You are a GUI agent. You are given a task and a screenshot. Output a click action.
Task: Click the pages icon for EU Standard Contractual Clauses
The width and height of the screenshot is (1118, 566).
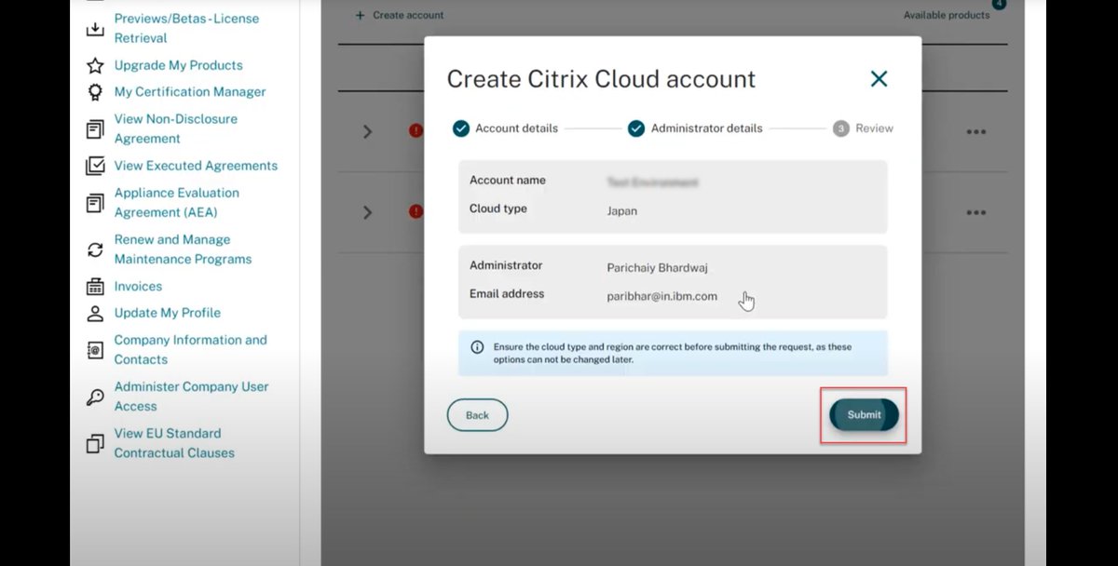click(x=95, y=443)
